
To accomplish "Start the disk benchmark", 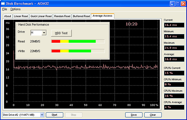I will 55,115.
